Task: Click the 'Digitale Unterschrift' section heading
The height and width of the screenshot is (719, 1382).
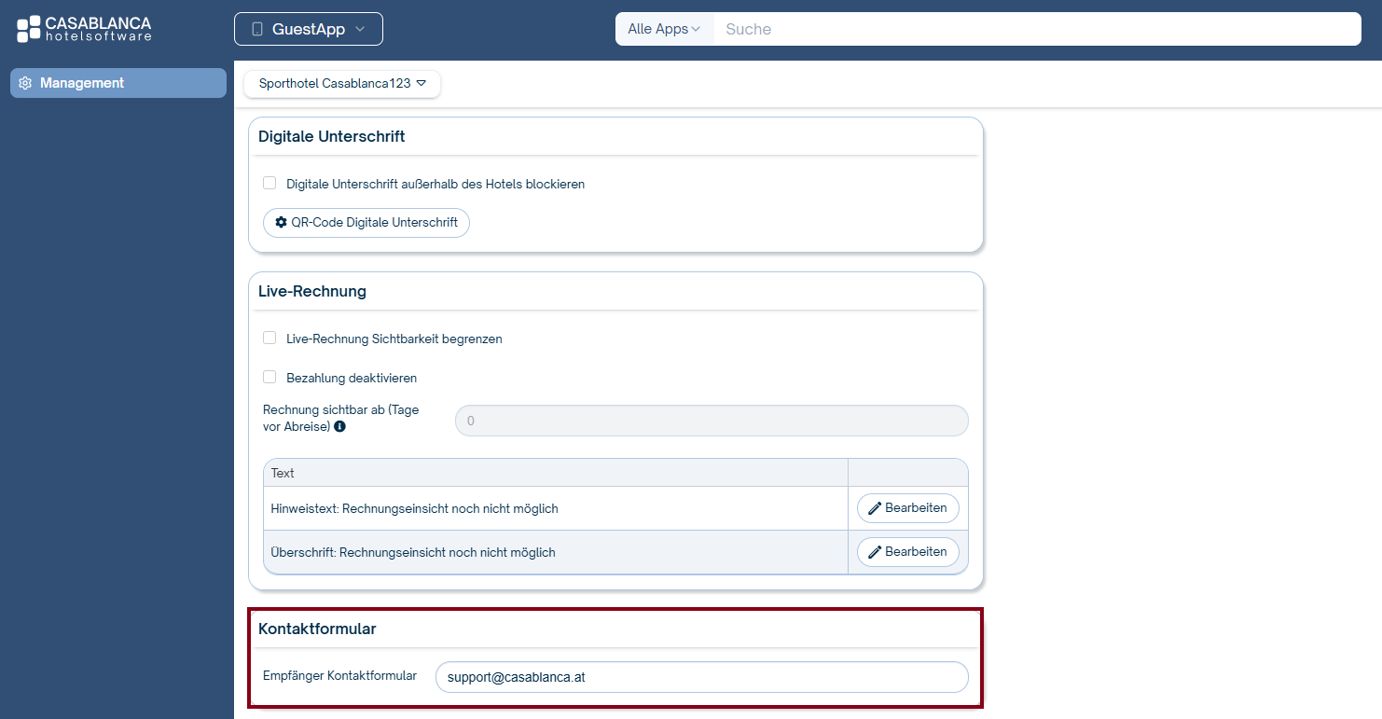Action: 332,136
